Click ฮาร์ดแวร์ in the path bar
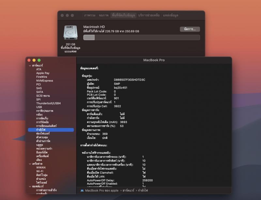Screen dimensions: 261x200 (x=128, y=191)
